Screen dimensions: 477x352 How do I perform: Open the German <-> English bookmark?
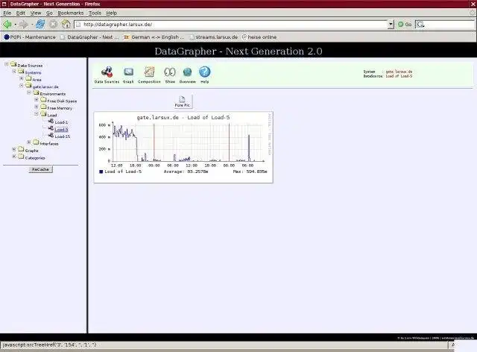tap(154, 37)
